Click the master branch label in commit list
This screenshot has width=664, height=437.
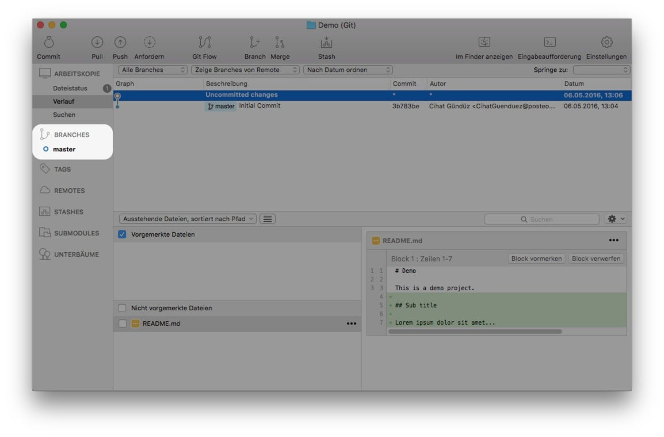[220, 106]
